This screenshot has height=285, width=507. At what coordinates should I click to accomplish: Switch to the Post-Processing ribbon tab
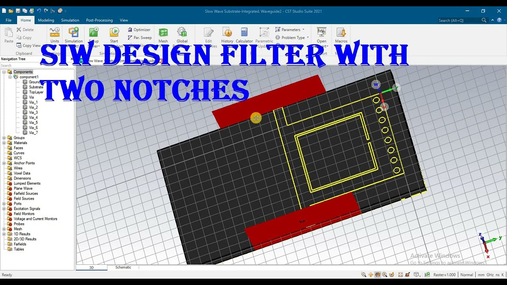click(99, 20)
